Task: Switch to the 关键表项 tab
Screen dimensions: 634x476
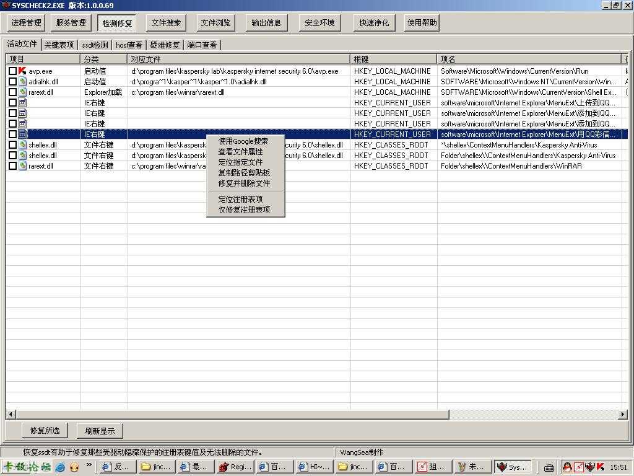Action: pyautogui.click(x=59, y=45)
